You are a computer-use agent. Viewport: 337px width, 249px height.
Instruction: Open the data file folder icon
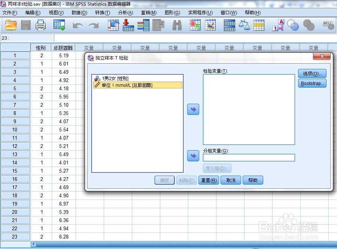coord(11,25)
